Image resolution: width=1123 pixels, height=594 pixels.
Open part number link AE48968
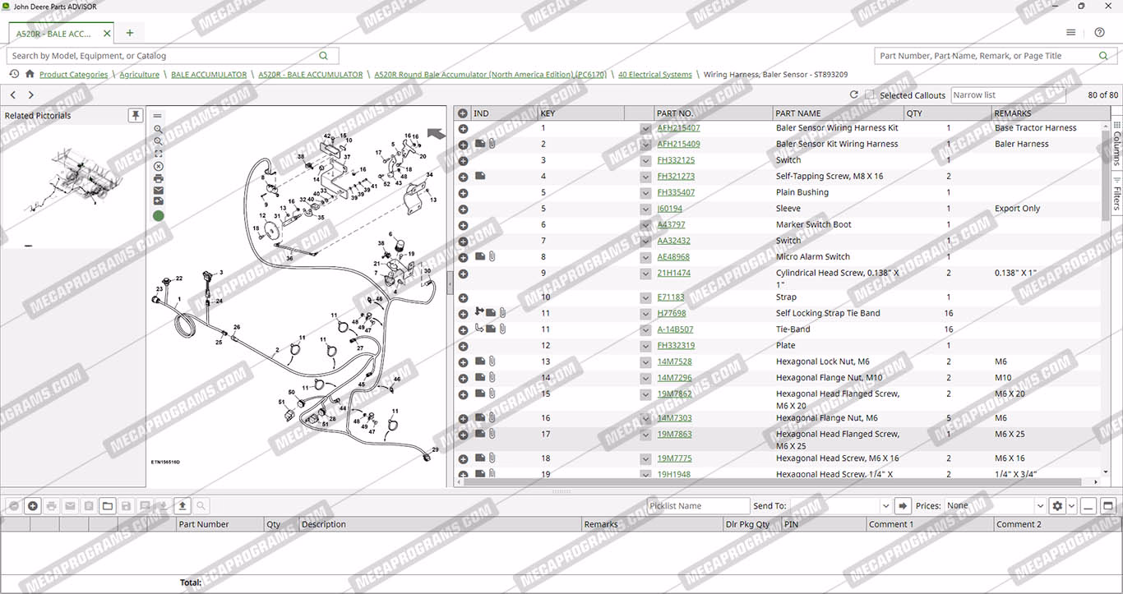pos(673,257)
